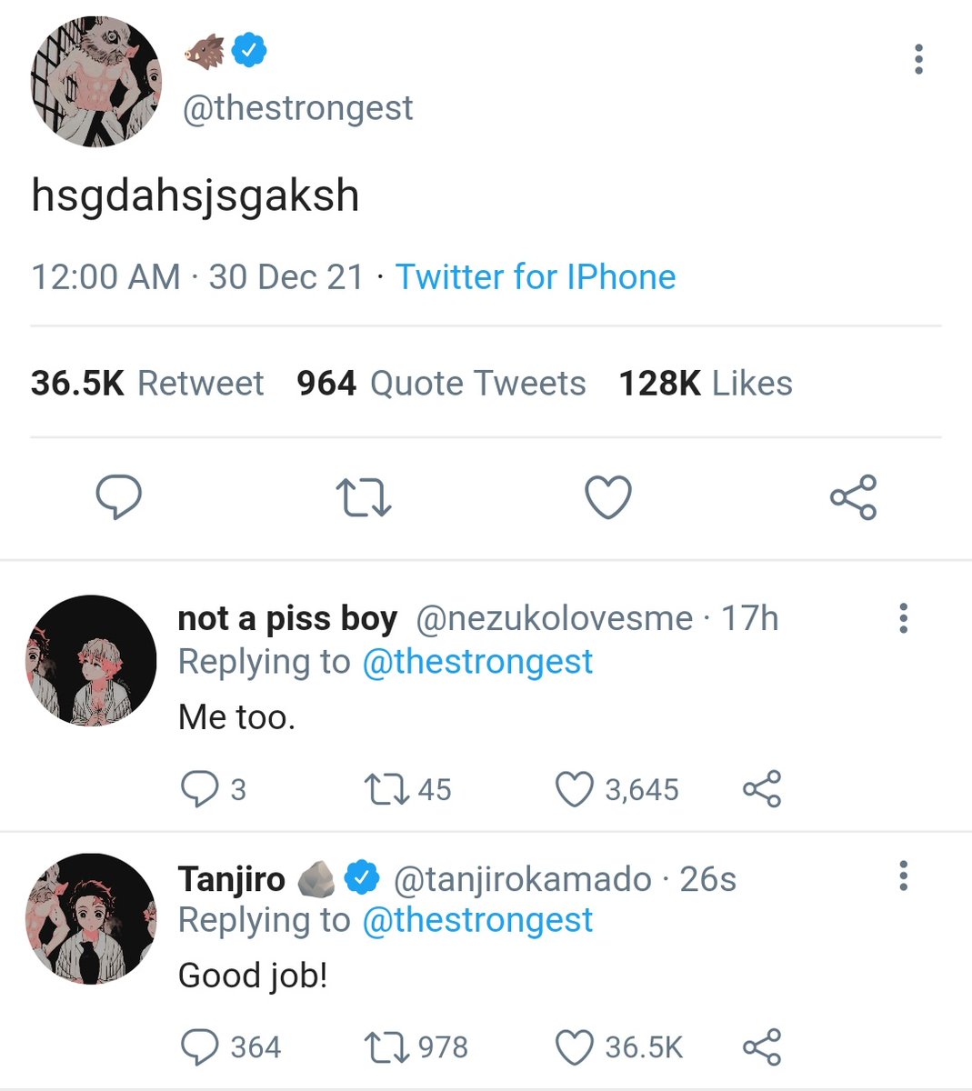Share the main tweet
The image size is (972, 1091).
tap(853, 497)
